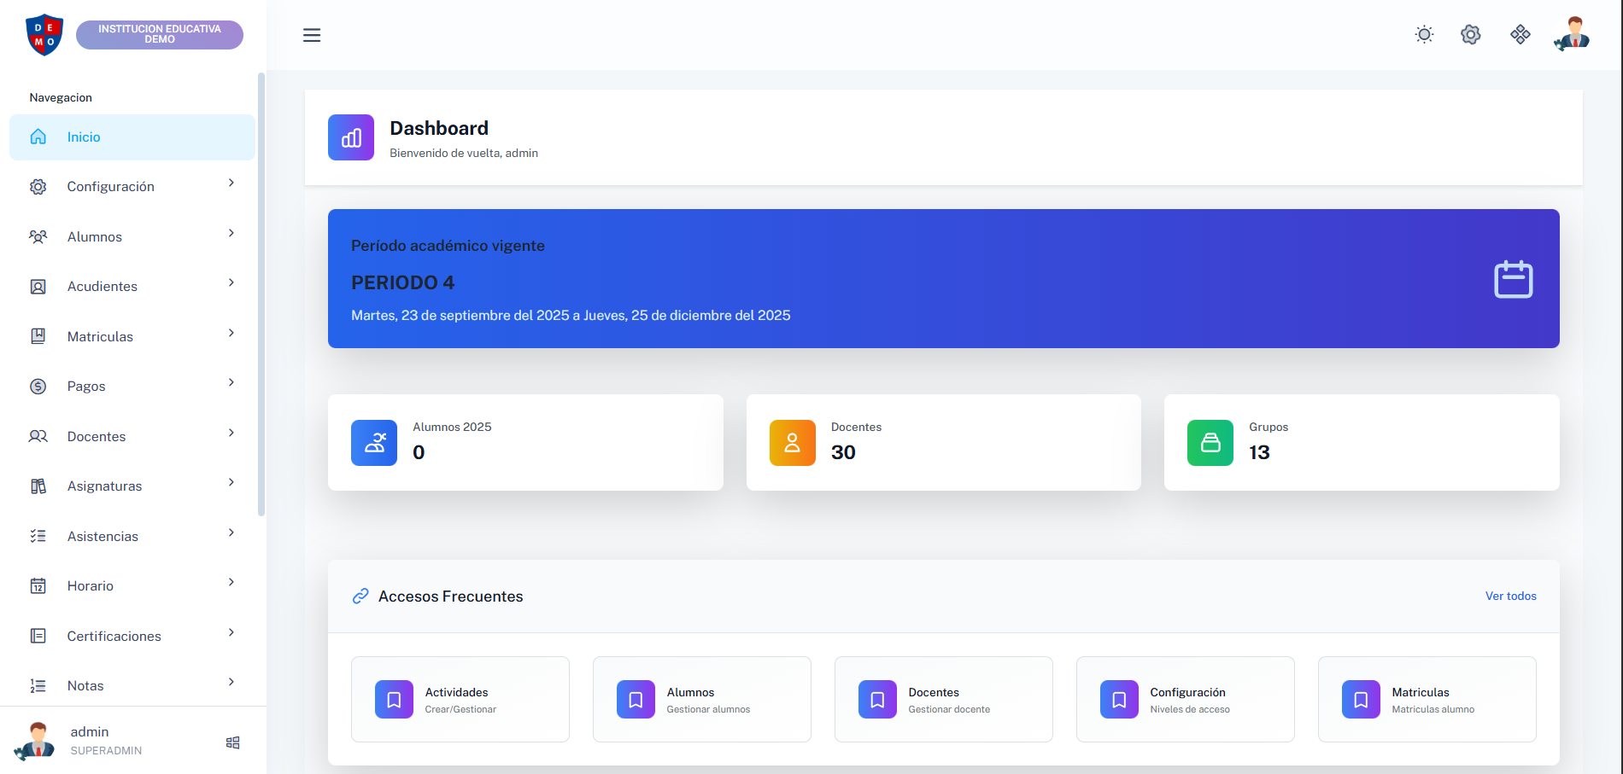Click the sidebar vertical scrollbar
Image resolution: width=1623 pixels, height=774 pixels.
[x=261, y=294]
